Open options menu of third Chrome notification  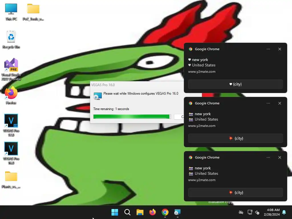268,157
